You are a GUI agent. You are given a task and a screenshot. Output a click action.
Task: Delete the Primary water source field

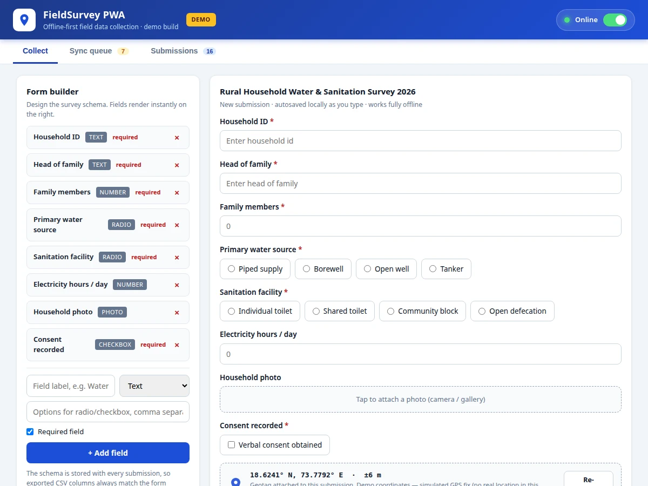click(177, 225)
